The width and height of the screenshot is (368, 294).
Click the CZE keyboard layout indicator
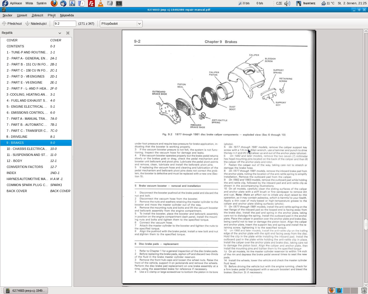point(279,3)
